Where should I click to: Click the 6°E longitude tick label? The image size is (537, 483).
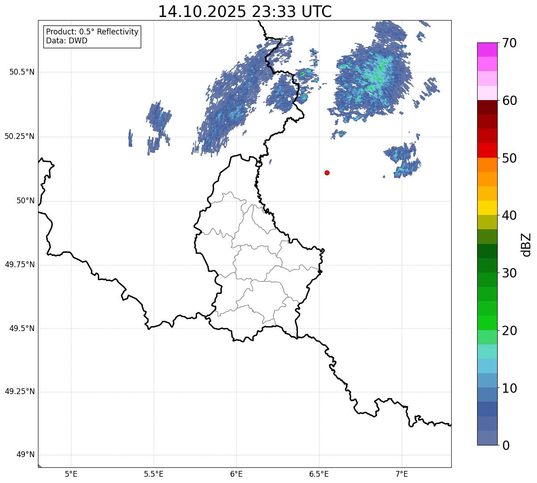tap(236, 474)
